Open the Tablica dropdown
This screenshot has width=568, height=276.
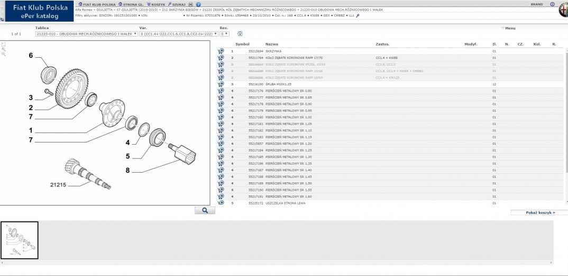point(87,34)
